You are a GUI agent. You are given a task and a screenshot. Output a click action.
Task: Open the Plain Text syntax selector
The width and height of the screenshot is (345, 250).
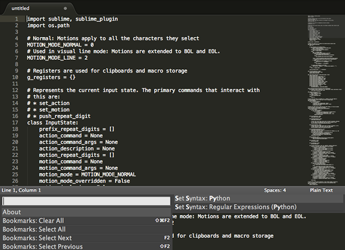click(321, 190)
